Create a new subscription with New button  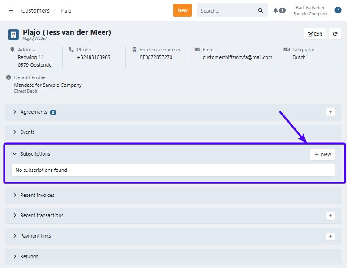(x=322, y=154)
